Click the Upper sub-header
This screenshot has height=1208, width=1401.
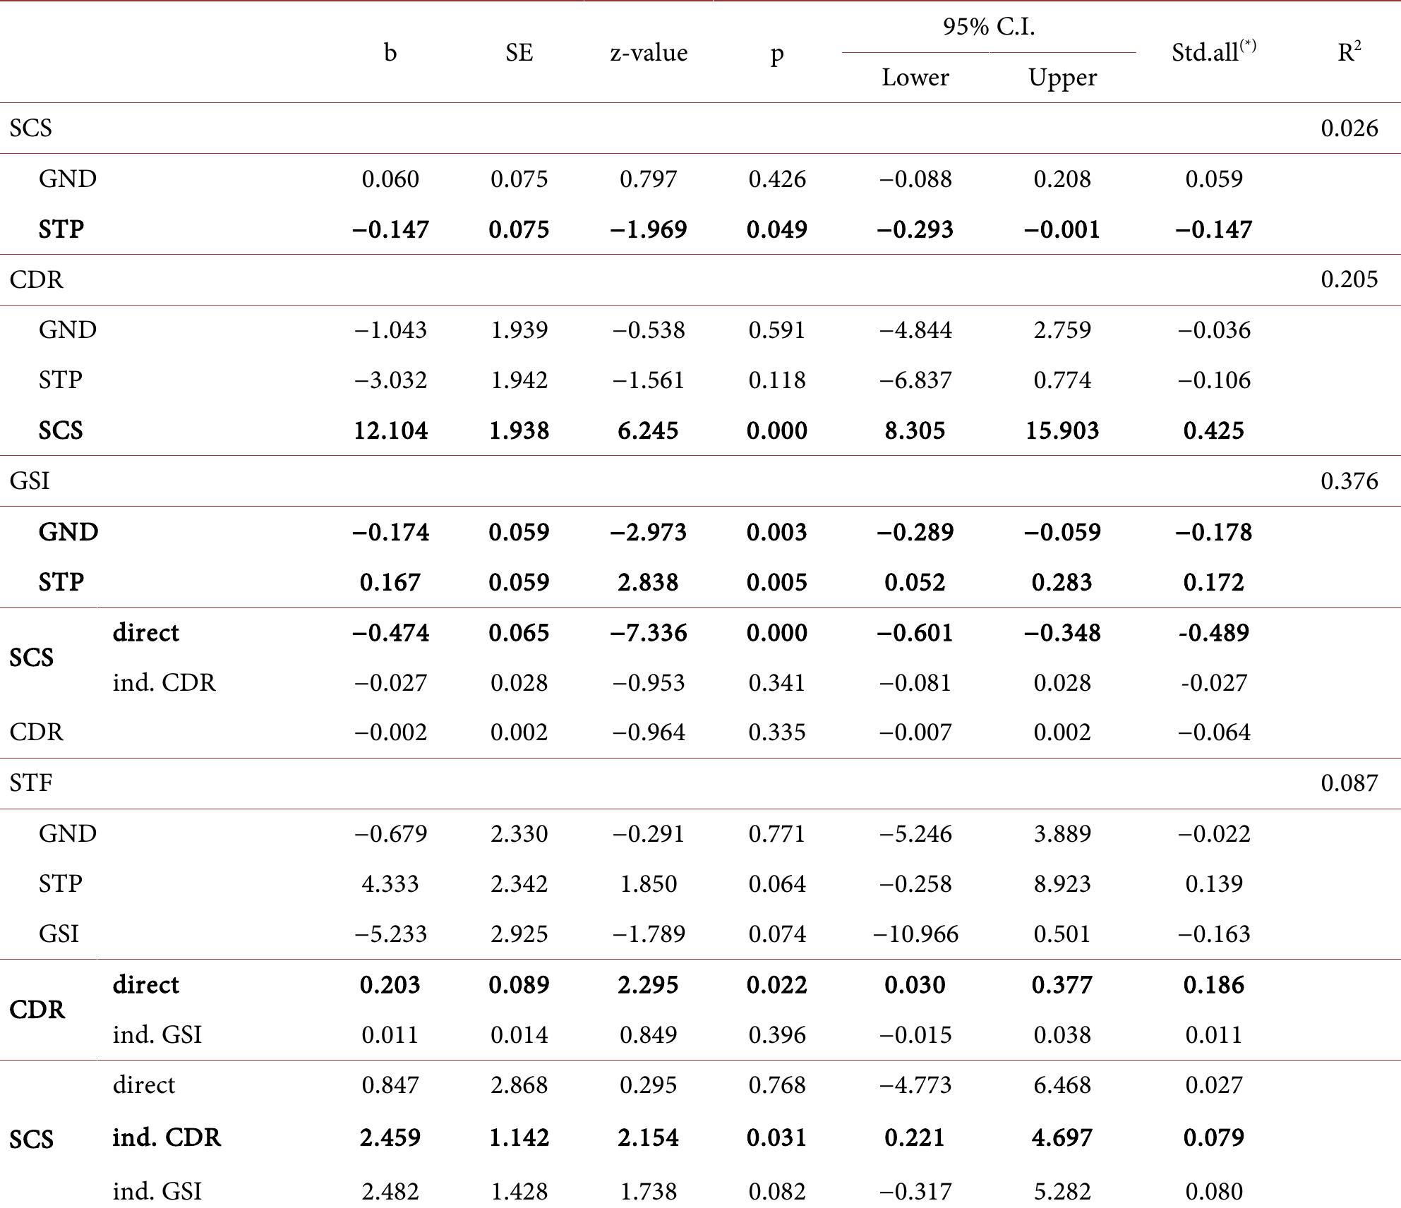pos(1062,77)
